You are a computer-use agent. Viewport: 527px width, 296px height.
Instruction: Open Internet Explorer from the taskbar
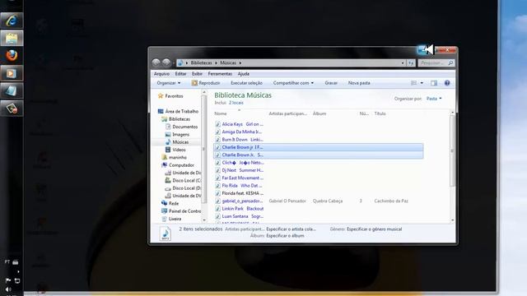(12, 21)
